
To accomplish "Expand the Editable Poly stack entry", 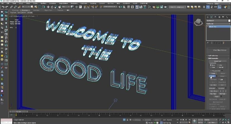I will 208,27.
